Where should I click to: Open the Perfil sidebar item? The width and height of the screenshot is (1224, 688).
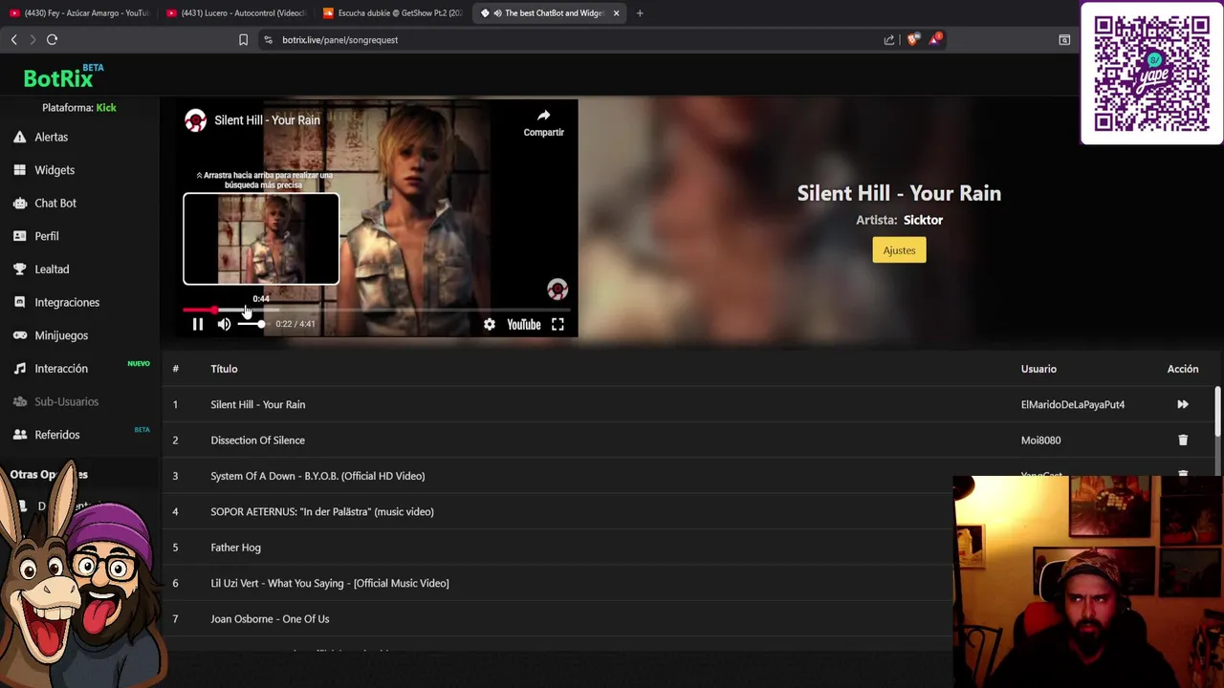pyautogui.click(x=47, y=236)
